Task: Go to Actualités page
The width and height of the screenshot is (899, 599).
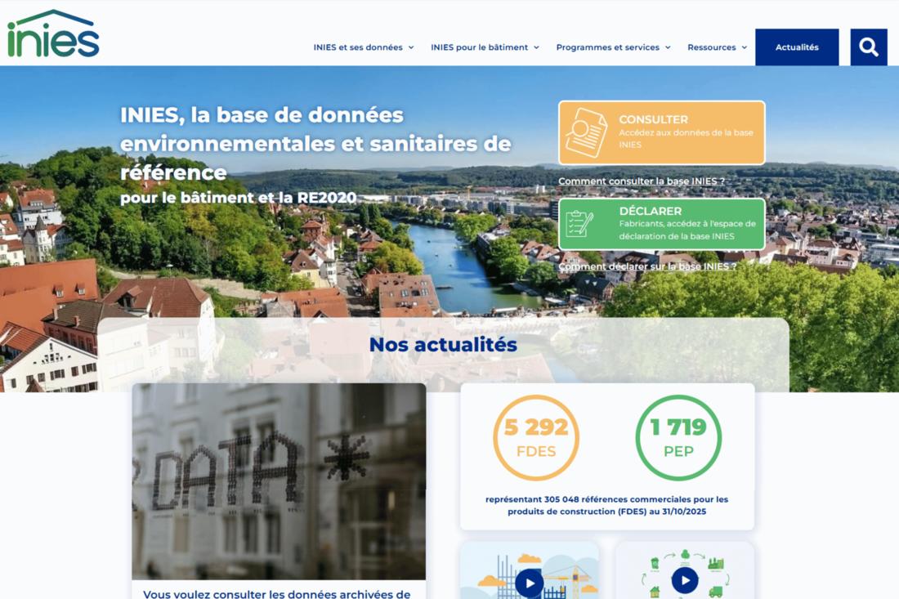Action: [x=797, y=47]
